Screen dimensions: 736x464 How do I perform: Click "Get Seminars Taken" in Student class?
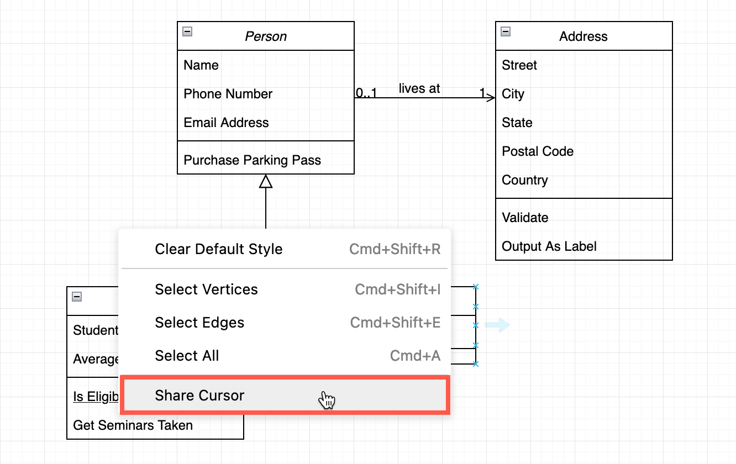click(133, 425)
